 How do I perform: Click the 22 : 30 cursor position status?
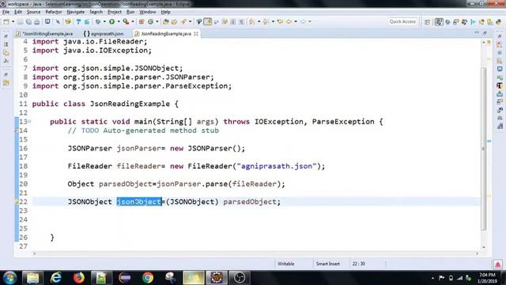point(358,264)
